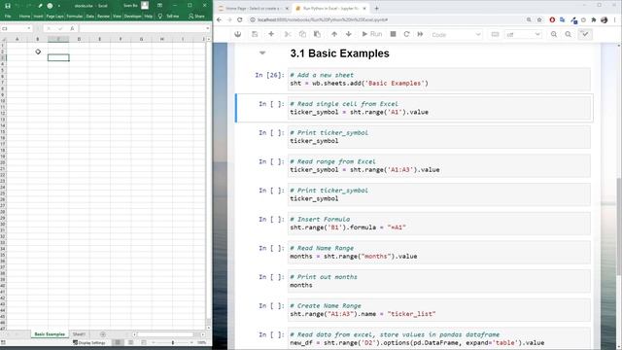Collapse the 3.1 Basic Examples section
This screenshot has height=350, width=622.
262,52
